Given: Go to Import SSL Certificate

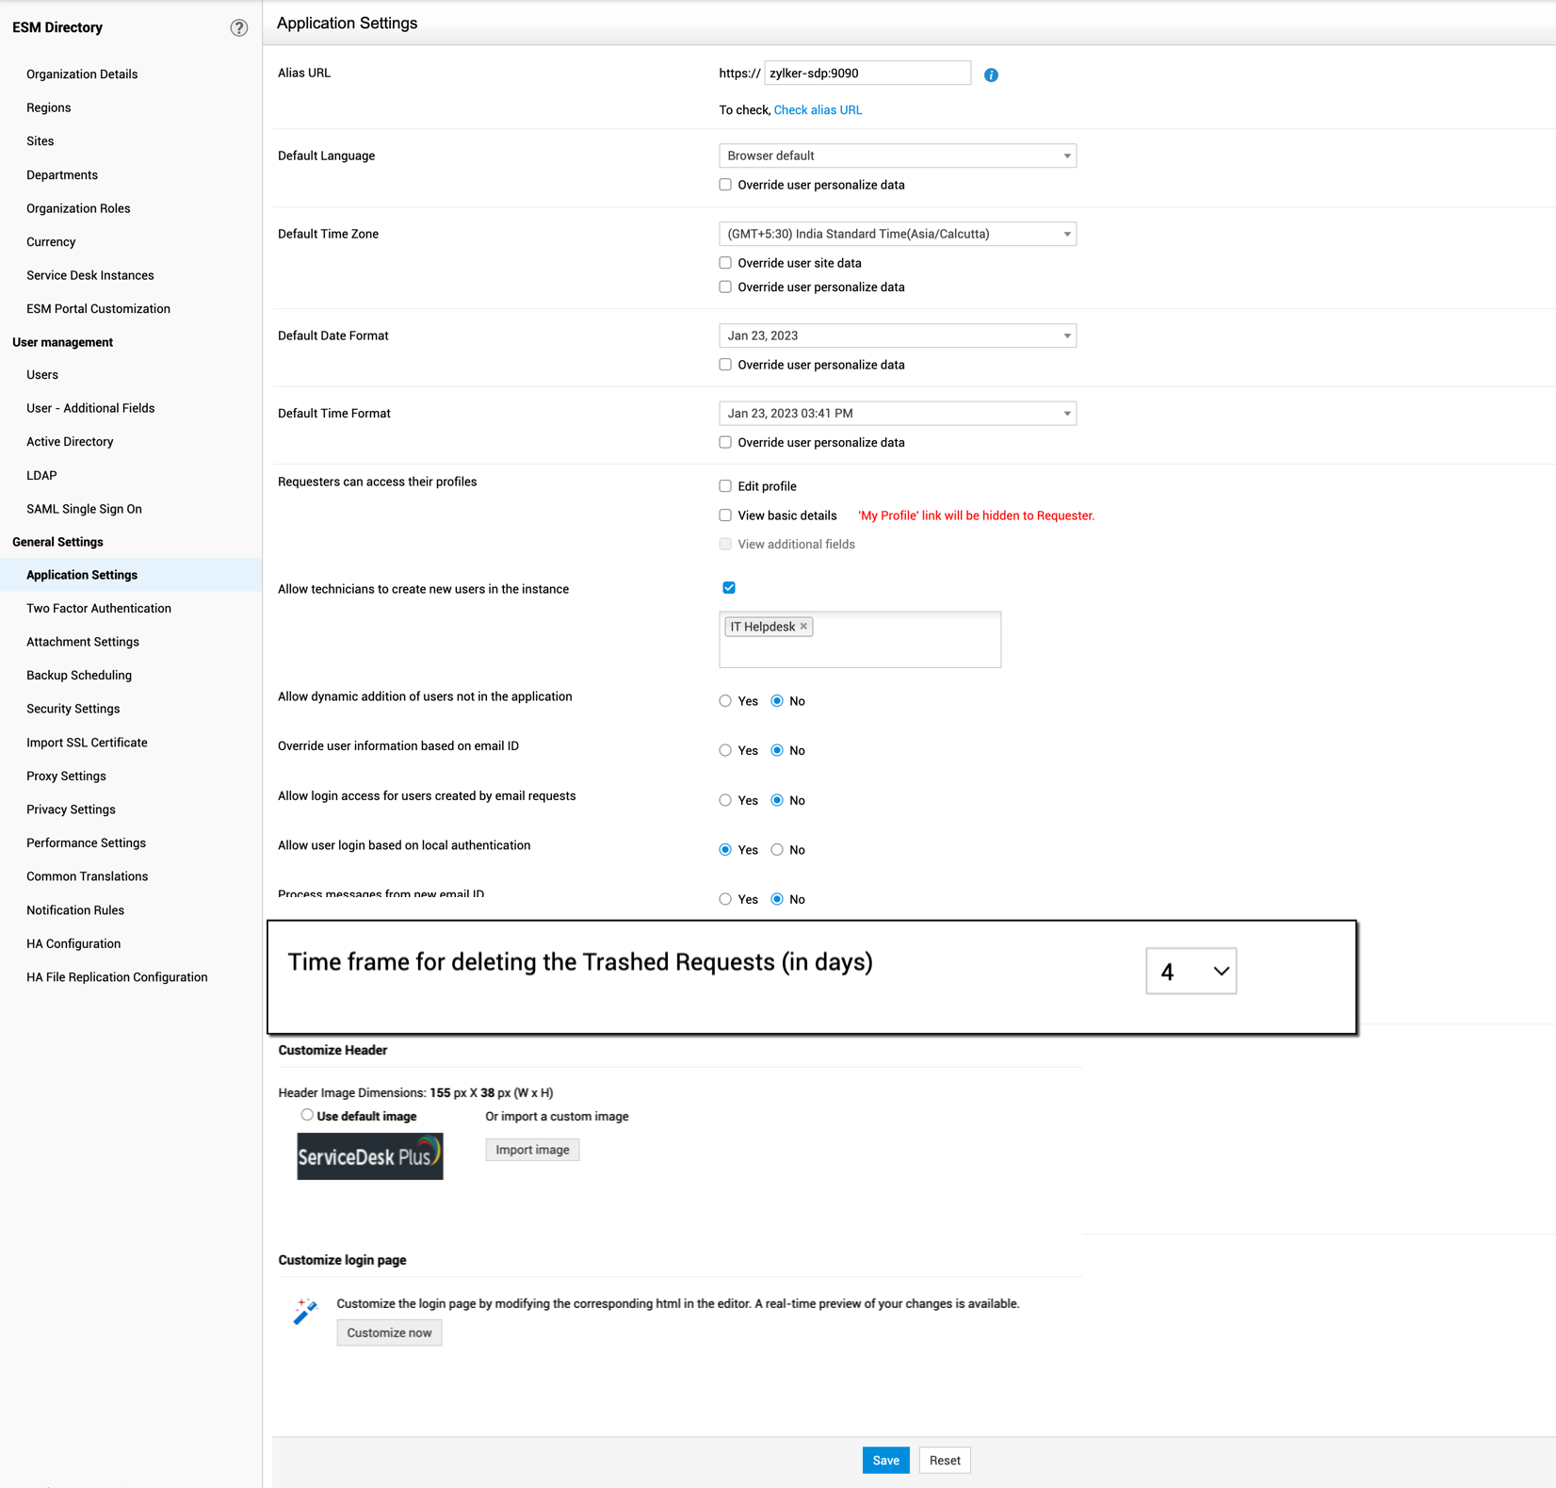Looking at the screenshot, I should point(87,743).
